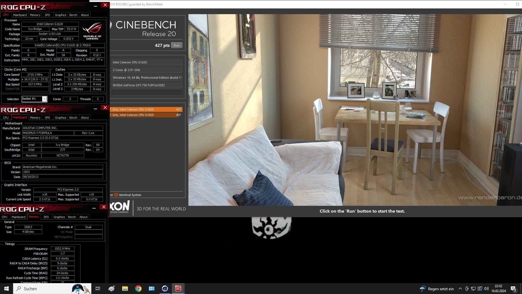Viewport: 522px width, 294px height.
Task: Click the Channels value 'Dual'
Action: point(88,227)
